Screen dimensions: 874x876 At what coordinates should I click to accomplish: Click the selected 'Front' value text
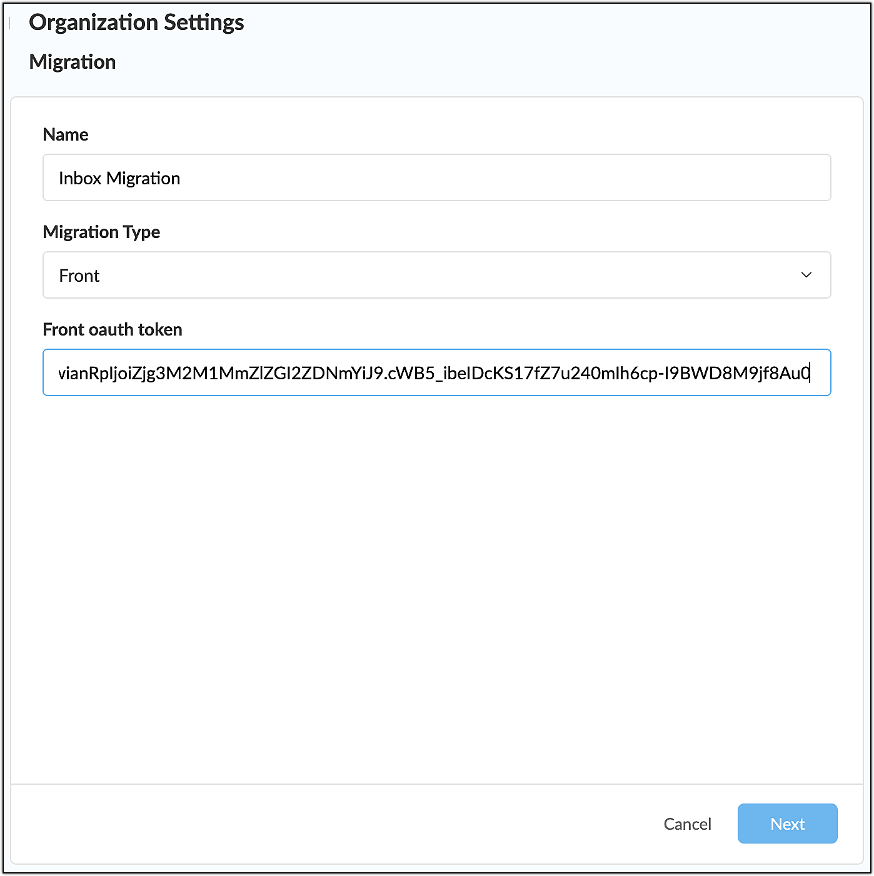(79, 276)
